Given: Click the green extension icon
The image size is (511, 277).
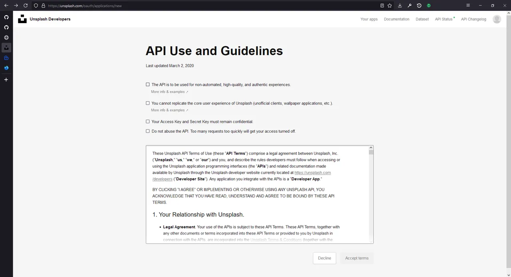Looking at the screenshot, I should click(429, 6).
